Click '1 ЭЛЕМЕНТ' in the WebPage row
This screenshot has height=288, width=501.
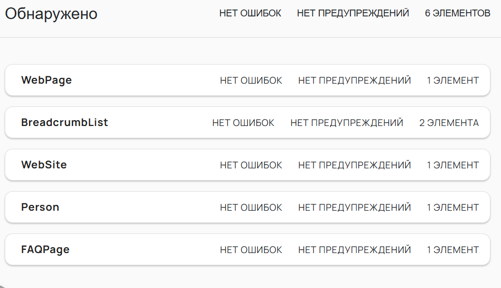click(x=453, y=80)
